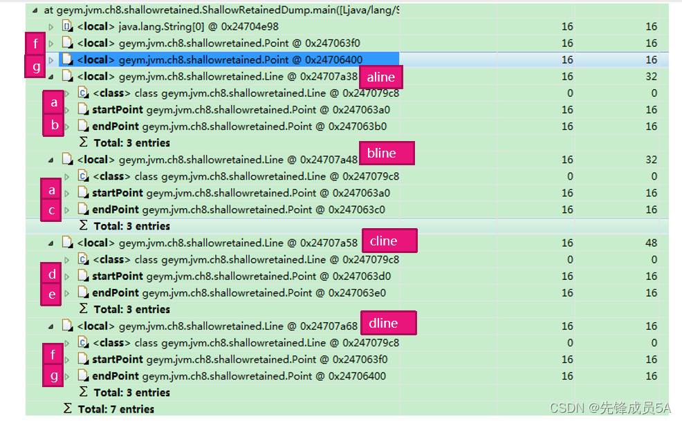Collapse Line @ 0x24707a38 node
This screenshot has width=682, height=421.
(x=51, y=77)
